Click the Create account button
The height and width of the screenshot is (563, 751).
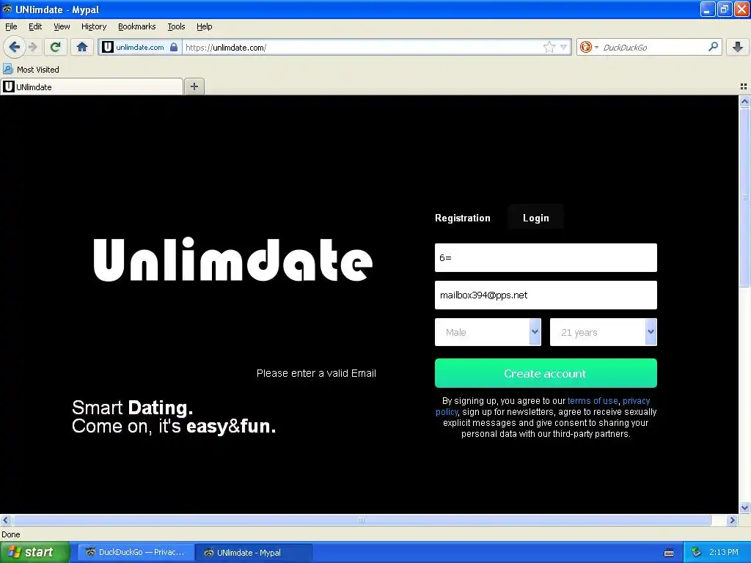pos(546,373)
